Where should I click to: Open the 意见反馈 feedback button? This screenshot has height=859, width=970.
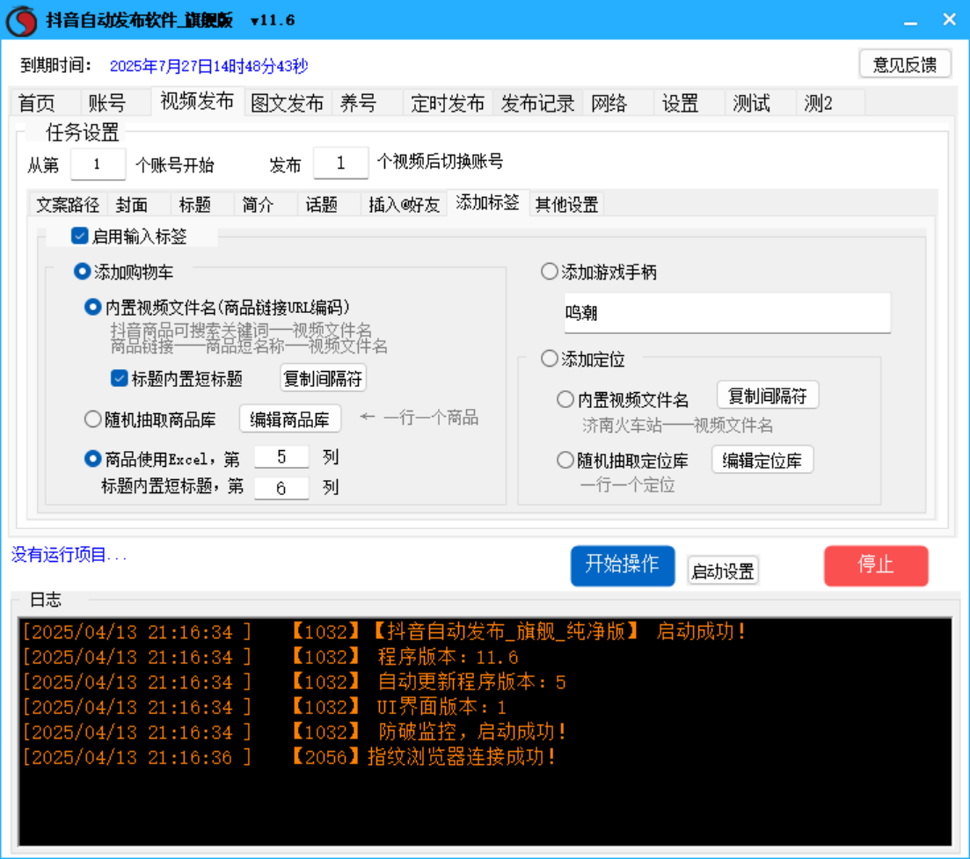point(904,64)
